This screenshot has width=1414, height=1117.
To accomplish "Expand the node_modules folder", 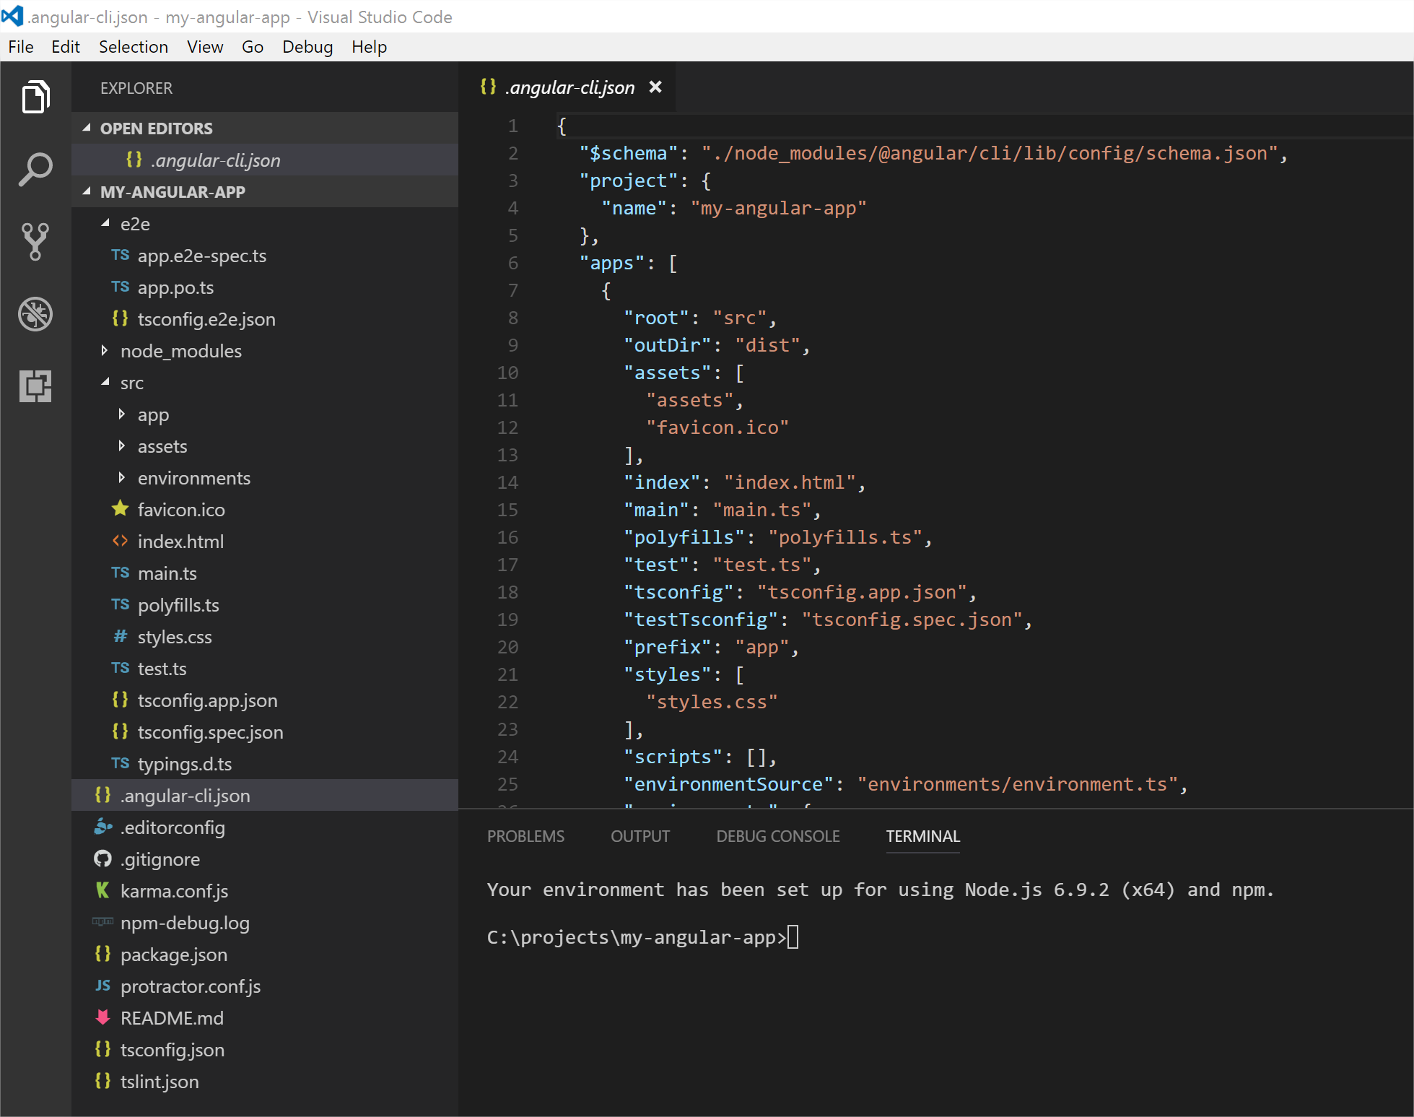I will tap(105, 351).
